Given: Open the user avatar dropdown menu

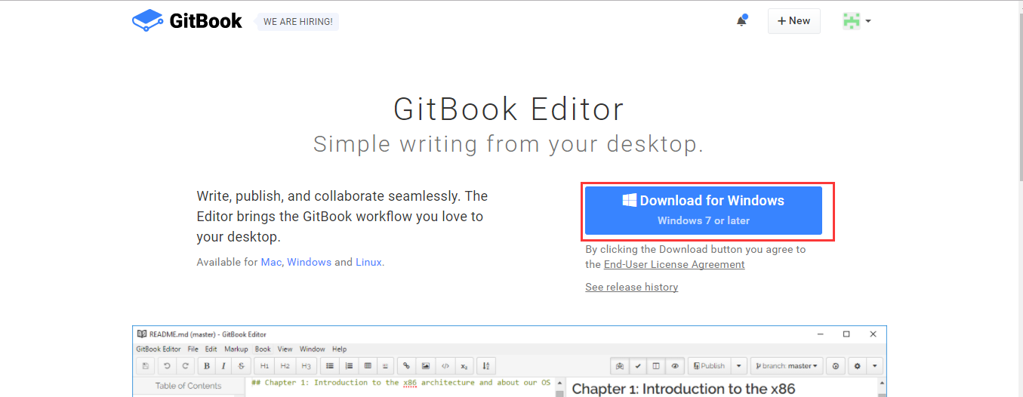Looking at the screenshot, I should [x=857, y=21].
